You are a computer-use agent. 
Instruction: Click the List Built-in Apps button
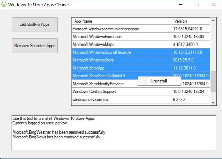coord(35,24)
